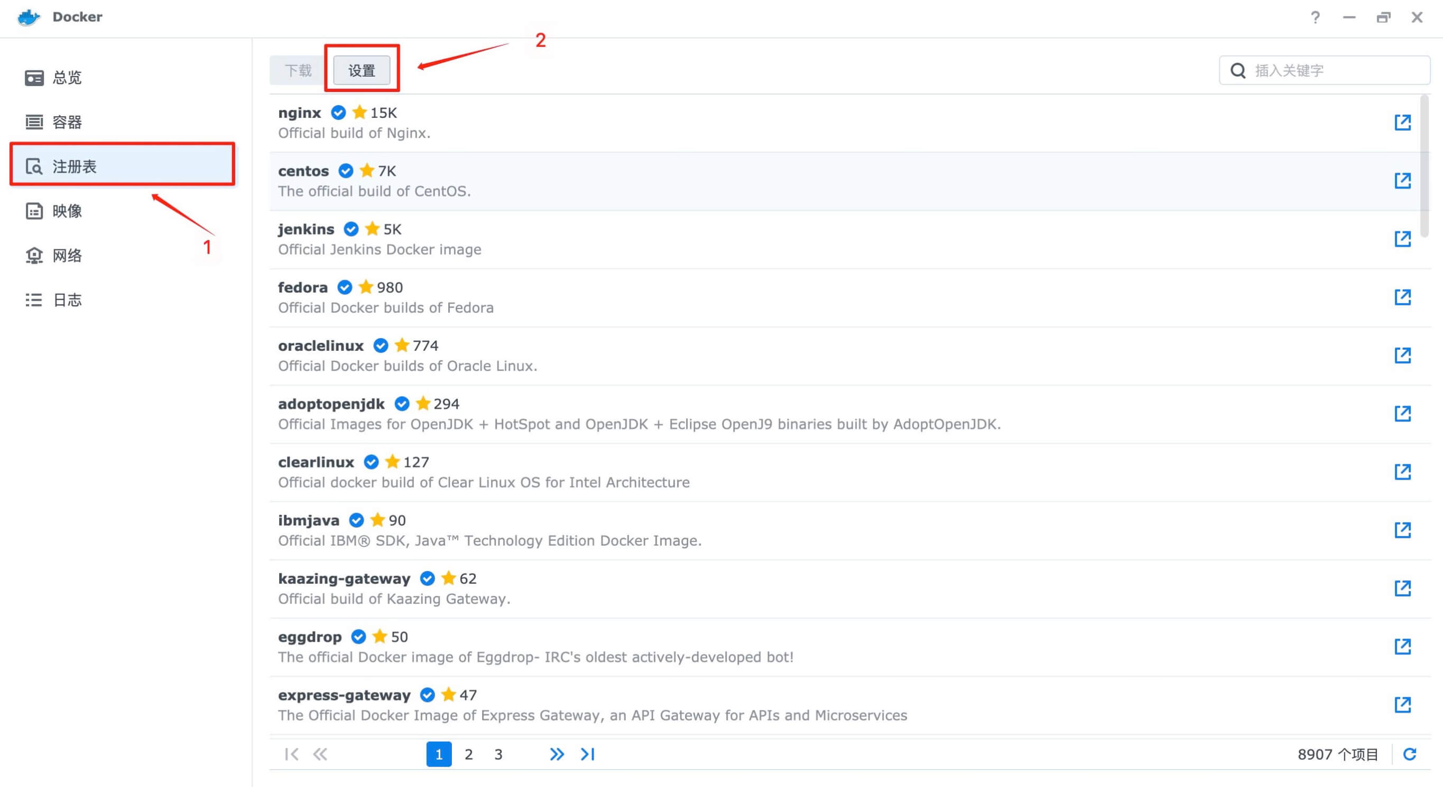1443x787 pixels.
Task: Jump forward with the double-arrow next icon
Action: pyautogui.click(x=556, y=755)
